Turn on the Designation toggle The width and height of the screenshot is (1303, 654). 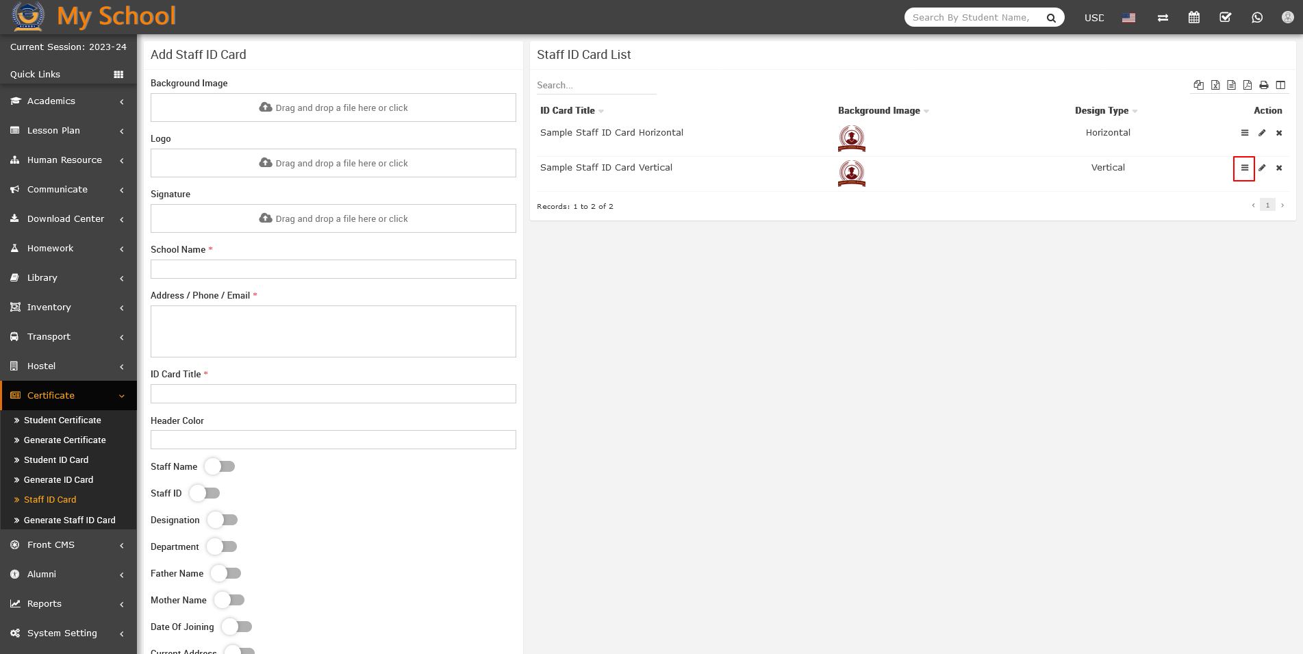pos(222,520)
